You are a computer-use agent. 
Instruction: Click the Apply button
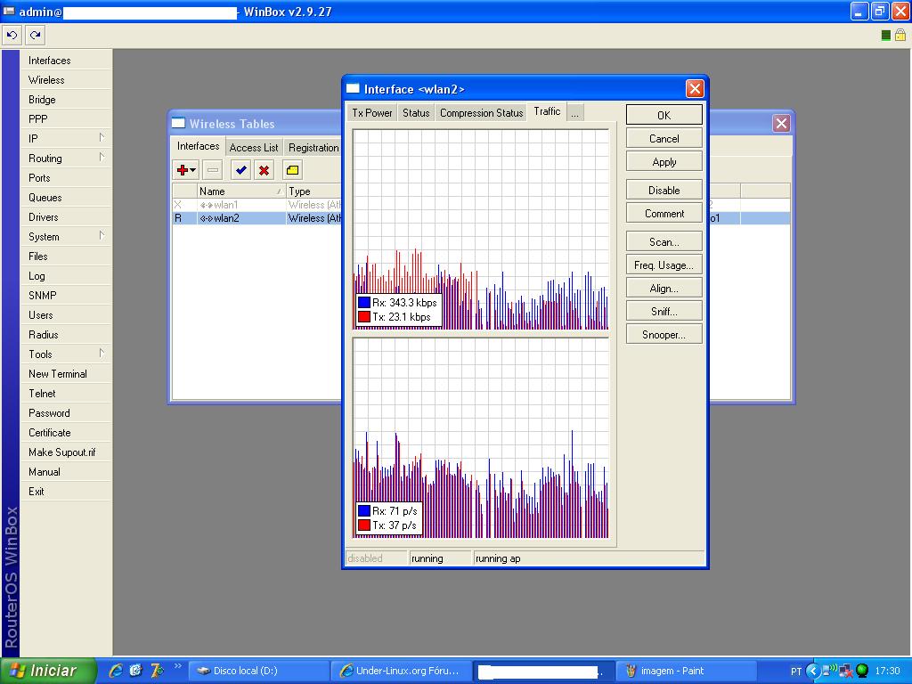pos(664,162)
